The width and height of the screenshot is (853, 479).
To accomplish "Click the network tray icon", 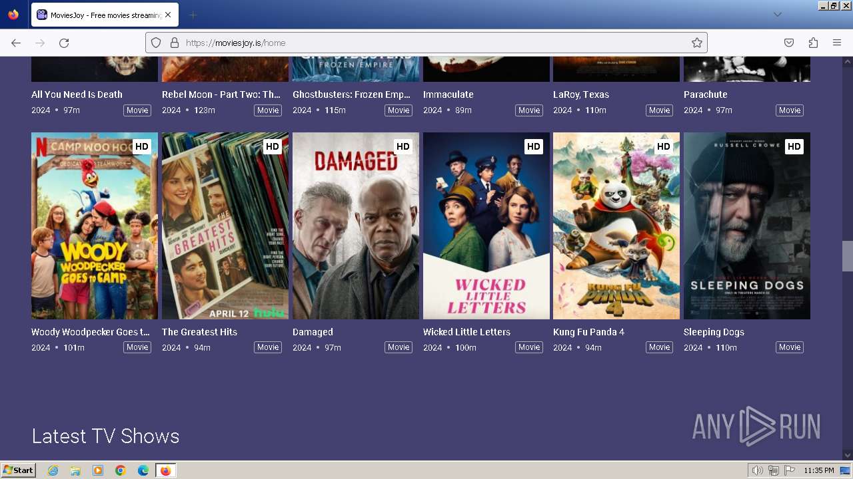I will (774, 470).
